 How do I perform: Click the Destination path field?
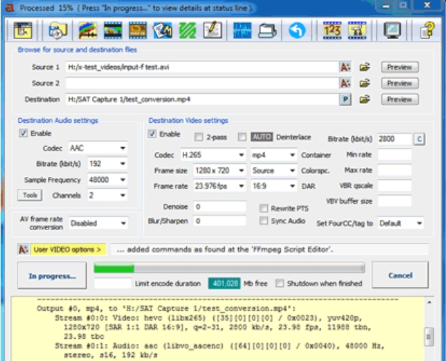202,100
